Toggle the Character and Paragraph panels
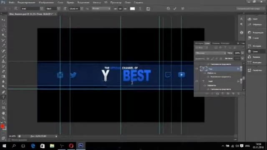267x150 pixels. 148,9
